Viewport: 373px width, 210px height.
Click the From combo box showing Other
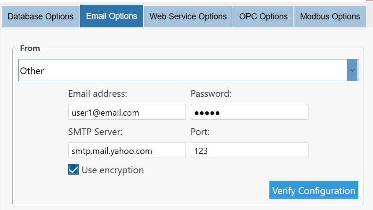[x=183, y=70]
